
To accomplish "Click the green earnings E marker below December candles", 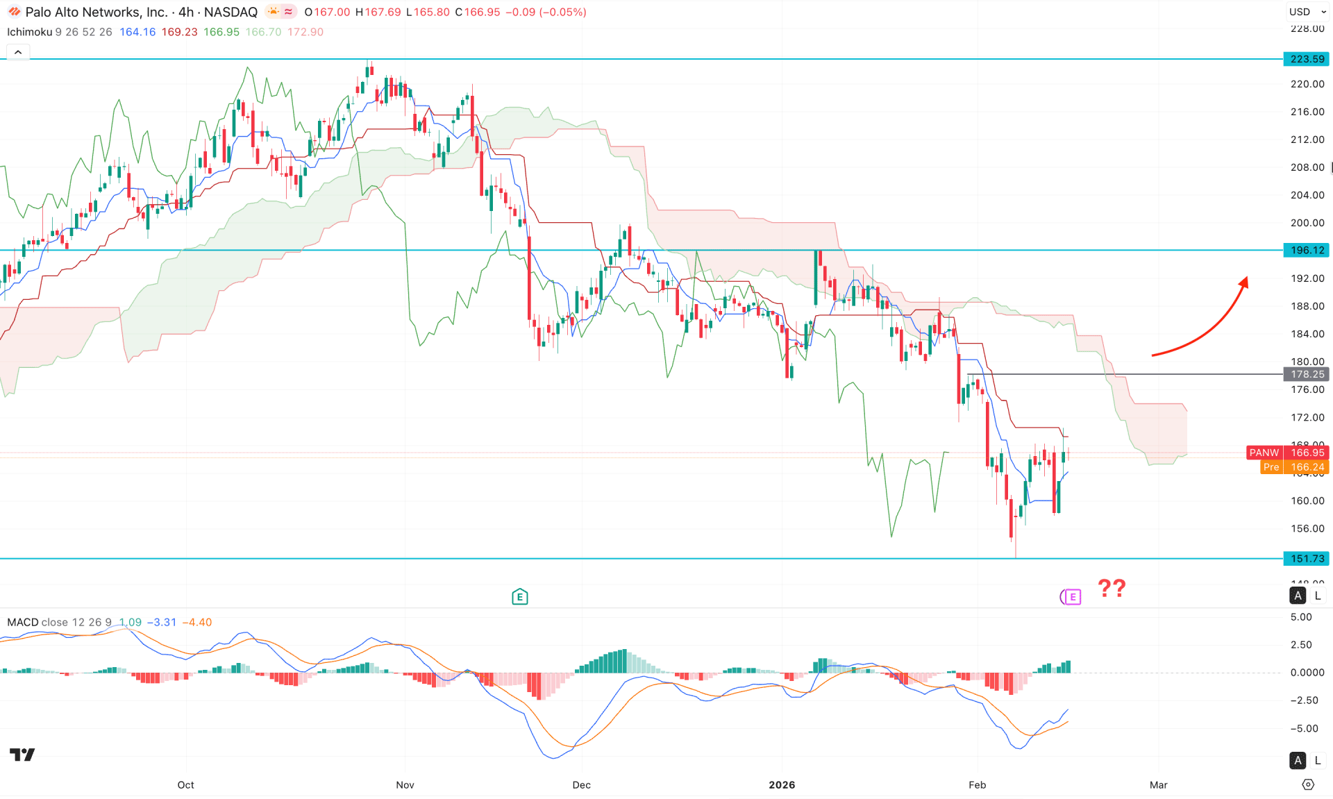I will click(x=519, y=596).
